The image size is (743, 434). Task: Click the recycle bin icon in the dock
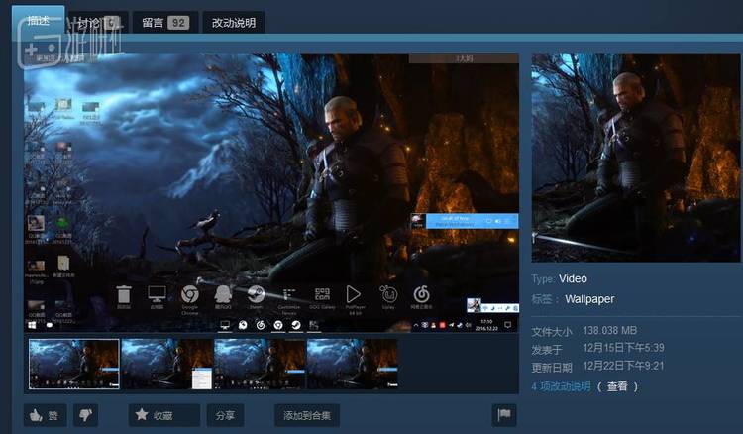(124, 295)
